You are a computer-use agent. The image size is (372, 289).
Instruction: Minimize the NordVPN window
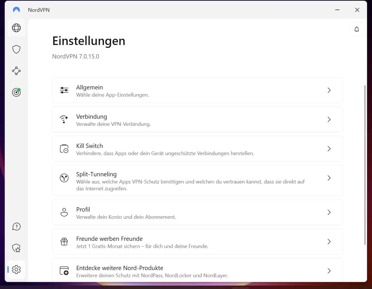[337, 10]
